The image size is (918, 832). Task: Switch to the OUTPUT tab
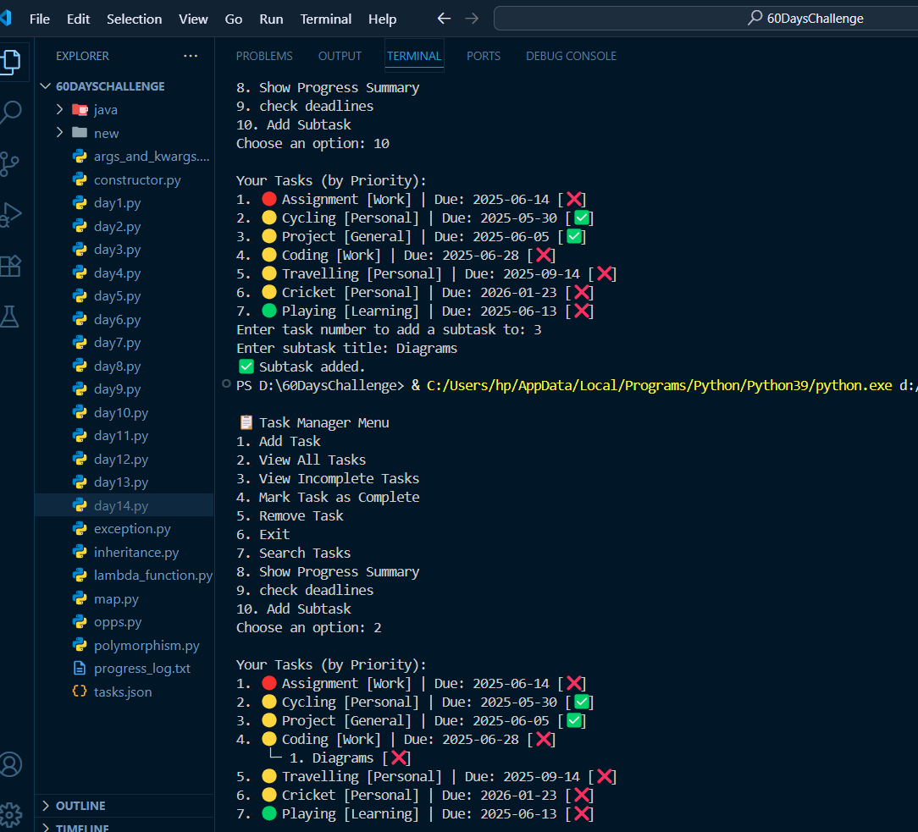coord(340,56)
